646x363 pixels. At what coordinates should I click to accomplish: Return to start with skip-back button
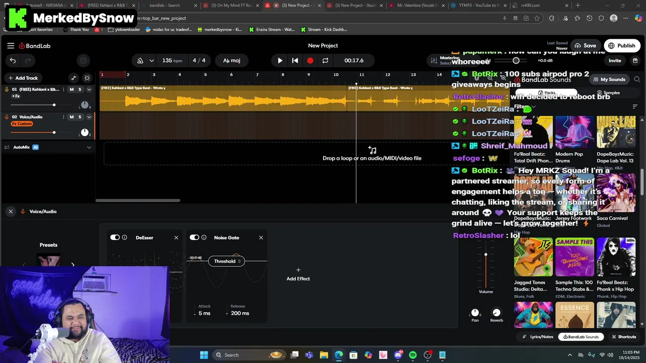(295, 60)
